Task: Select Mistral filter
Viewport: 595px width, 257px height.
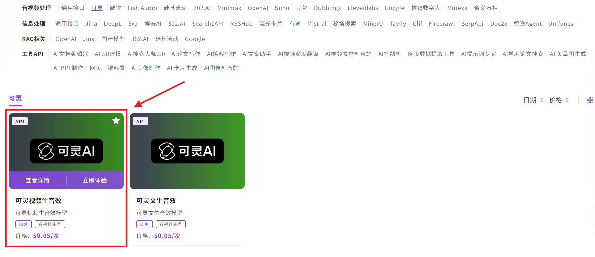Action: pyautogui.click(x=317, y=24)
